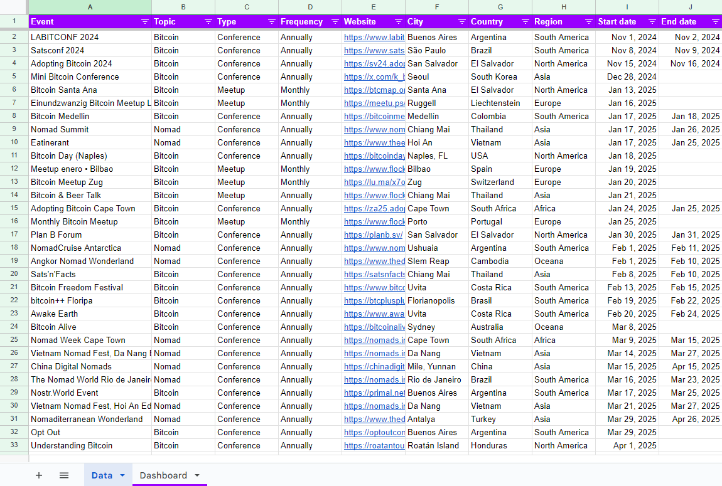Select country cell 'Switzerland'
The width and height of the screenshot is (722, 486).
(500, 182)
